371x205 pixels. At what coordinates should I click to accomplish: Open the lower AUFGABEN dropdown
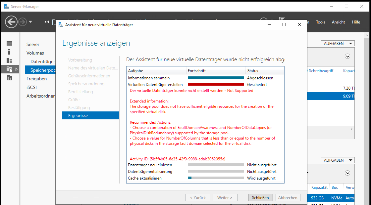click(x=338, y=160)
